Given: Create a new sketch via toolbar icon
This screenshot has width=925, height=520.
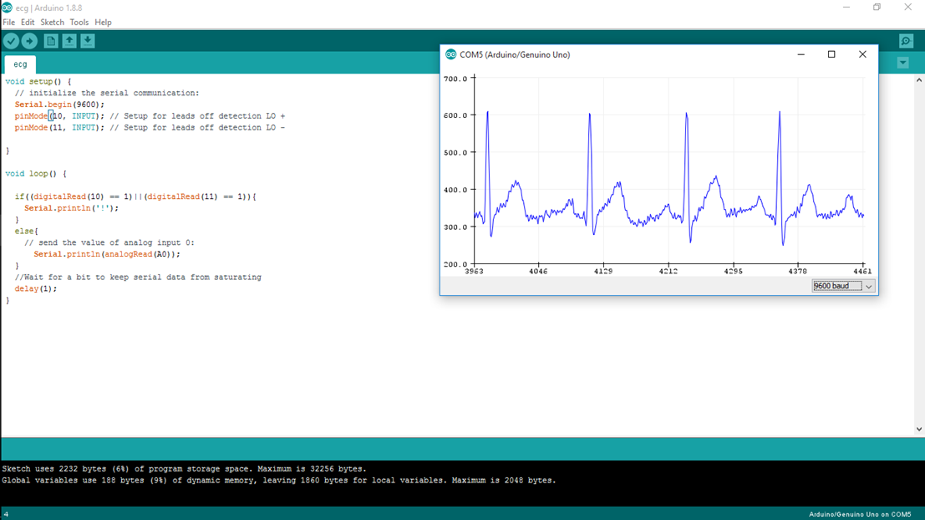Looking at the screenshot, I should [x=51, y=41].
